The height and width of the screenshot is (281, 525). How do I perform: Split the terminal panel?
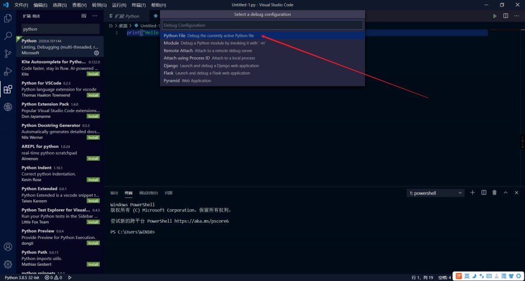coord(484,193)
